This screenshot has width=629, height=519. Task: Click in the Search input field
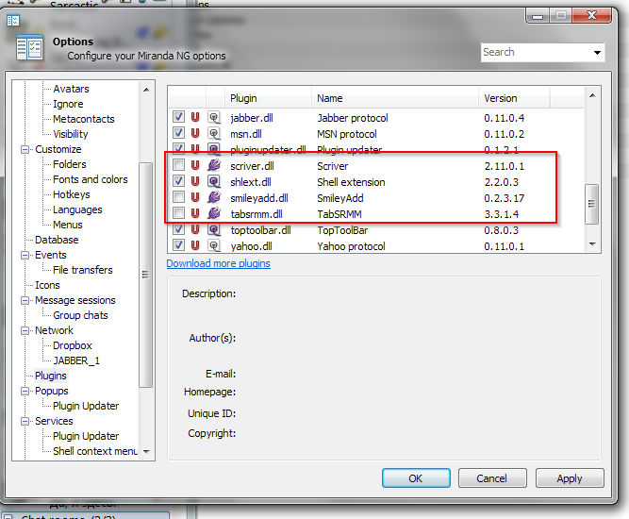[x=536, y=53]
